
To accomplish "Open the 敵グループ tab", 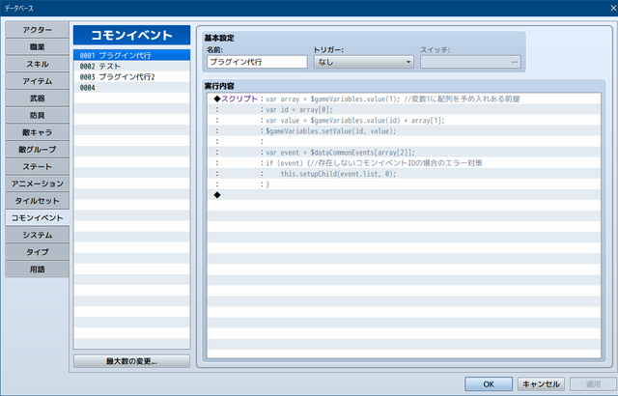I will 37,150.
